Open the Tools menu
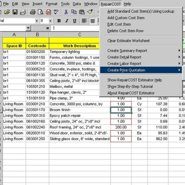The width and height of the screenshot is (185, 185). tap(65, 4)
